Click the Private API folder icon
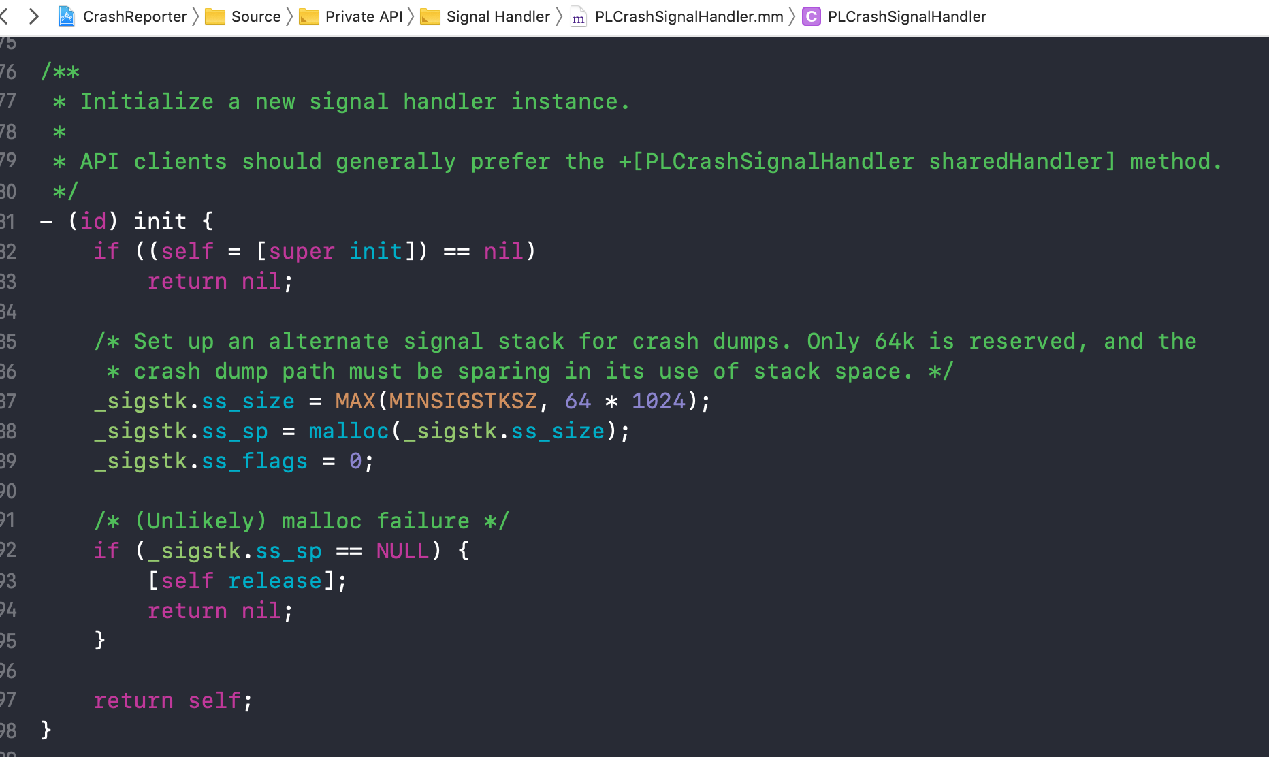Image resolution: width=1269 pixels, height=757 pixels. tap(309, 17)
